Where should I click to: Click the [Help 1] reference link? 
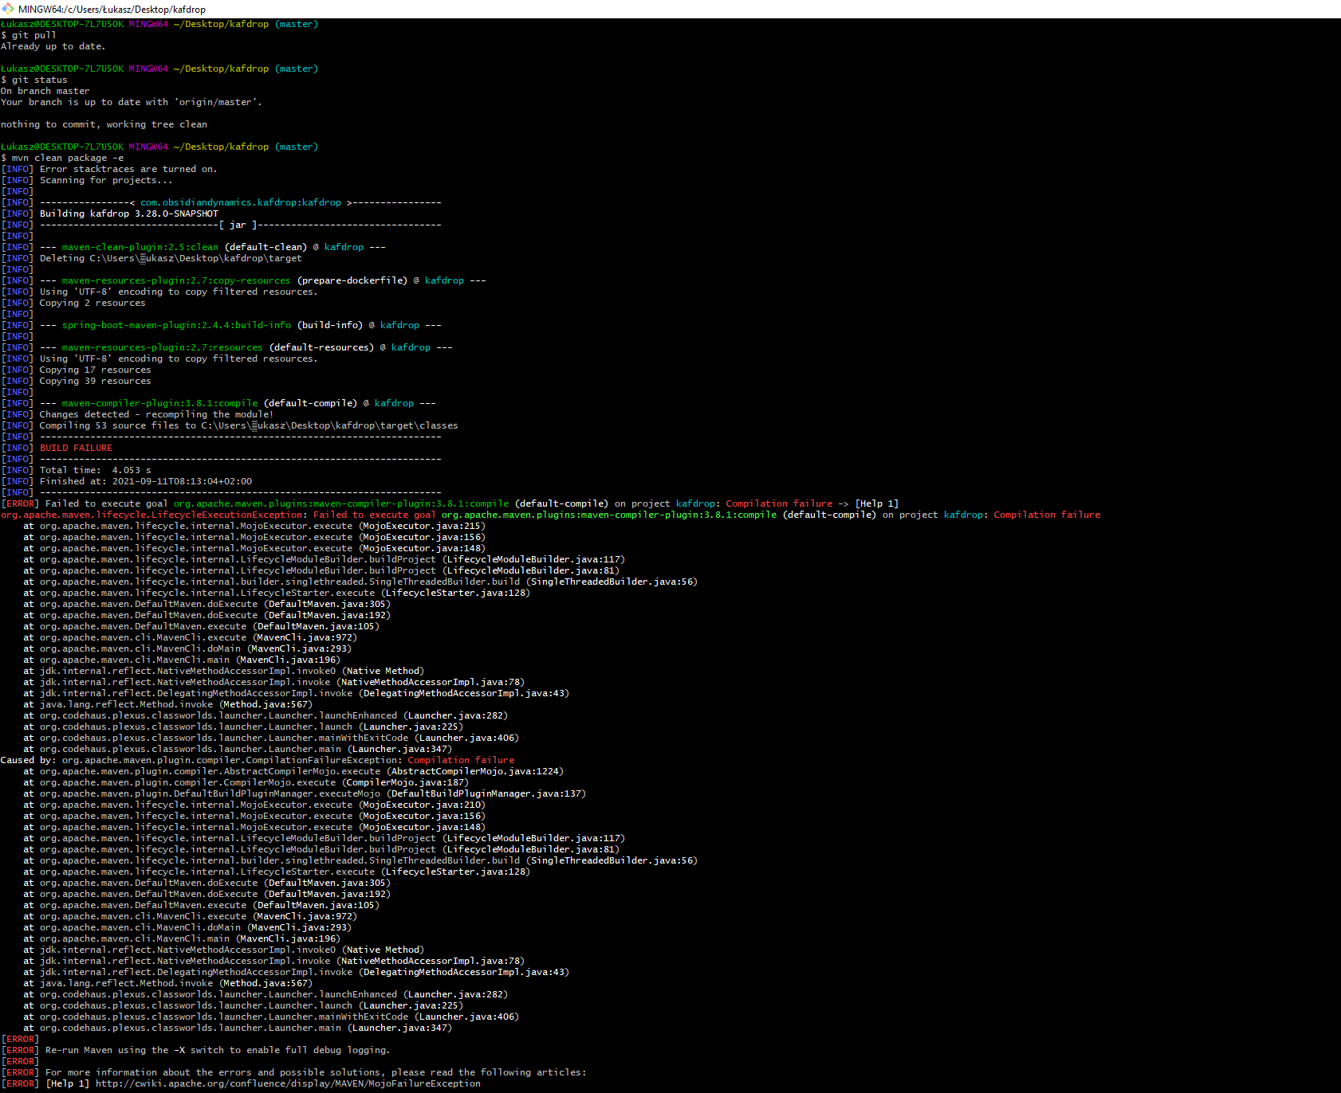(877, 503)
